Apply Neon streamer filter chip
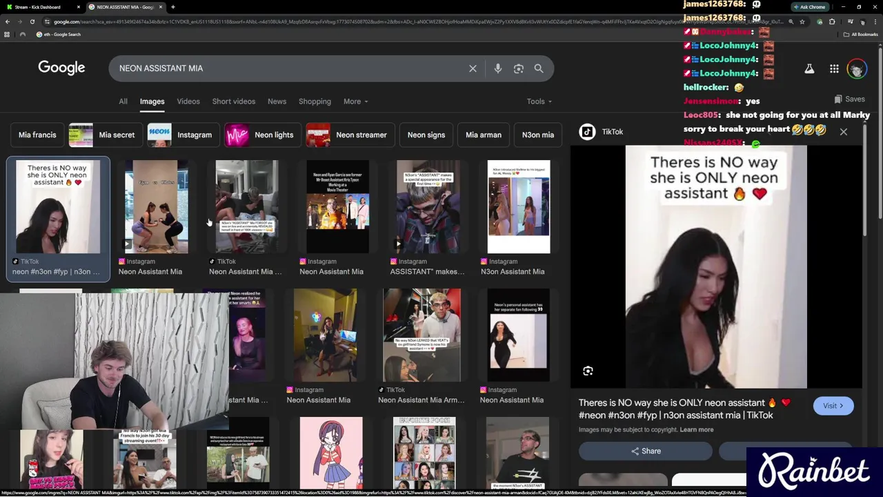883x497 pixels. click(x=350, y=135)
